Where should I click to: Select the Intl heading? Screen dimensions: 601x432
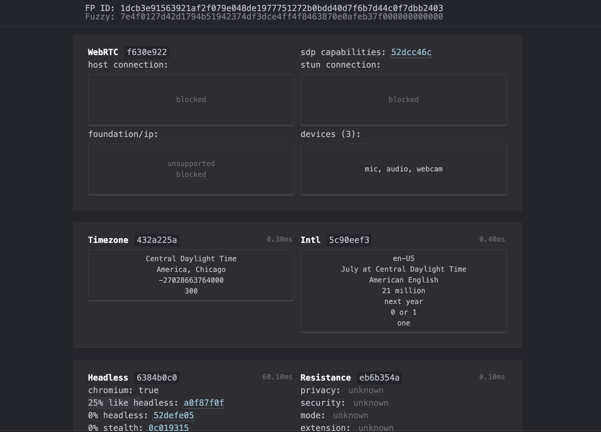[x=311, y=240]
